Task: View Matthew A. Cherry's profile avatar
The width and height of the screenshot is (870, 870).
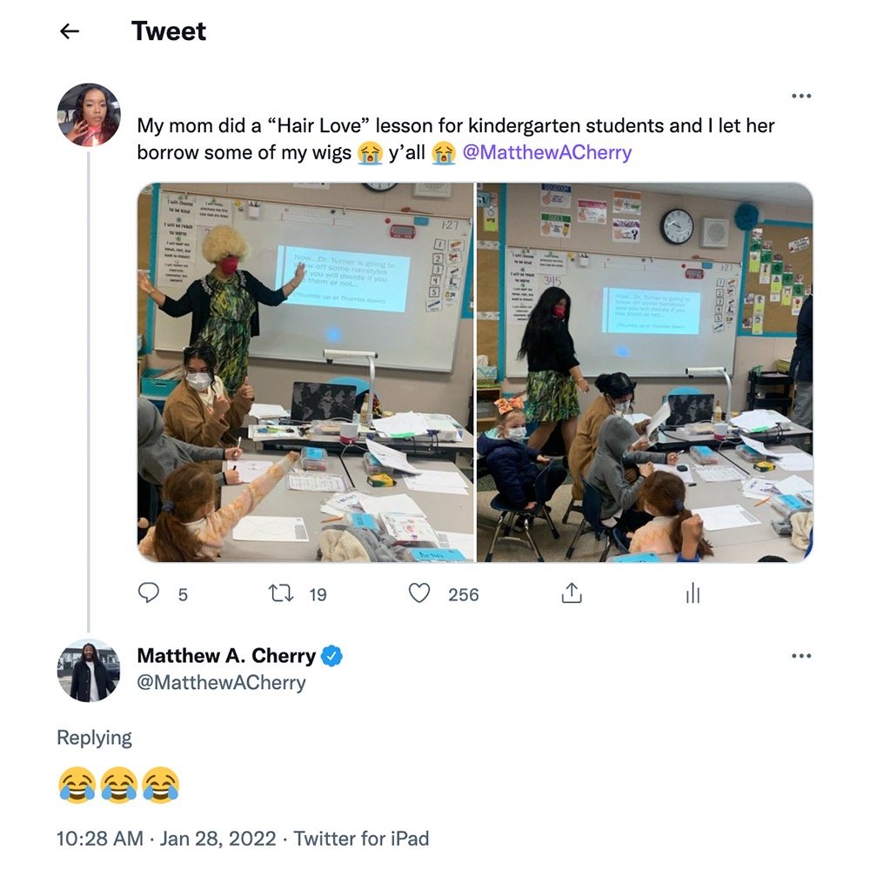Action: [89, 670]
